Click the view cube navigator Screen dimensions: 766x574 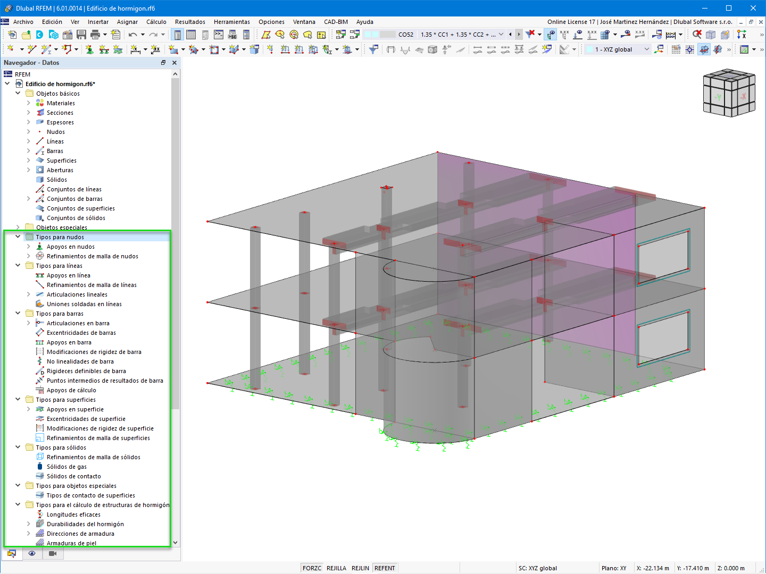click(x=729, y=92)
